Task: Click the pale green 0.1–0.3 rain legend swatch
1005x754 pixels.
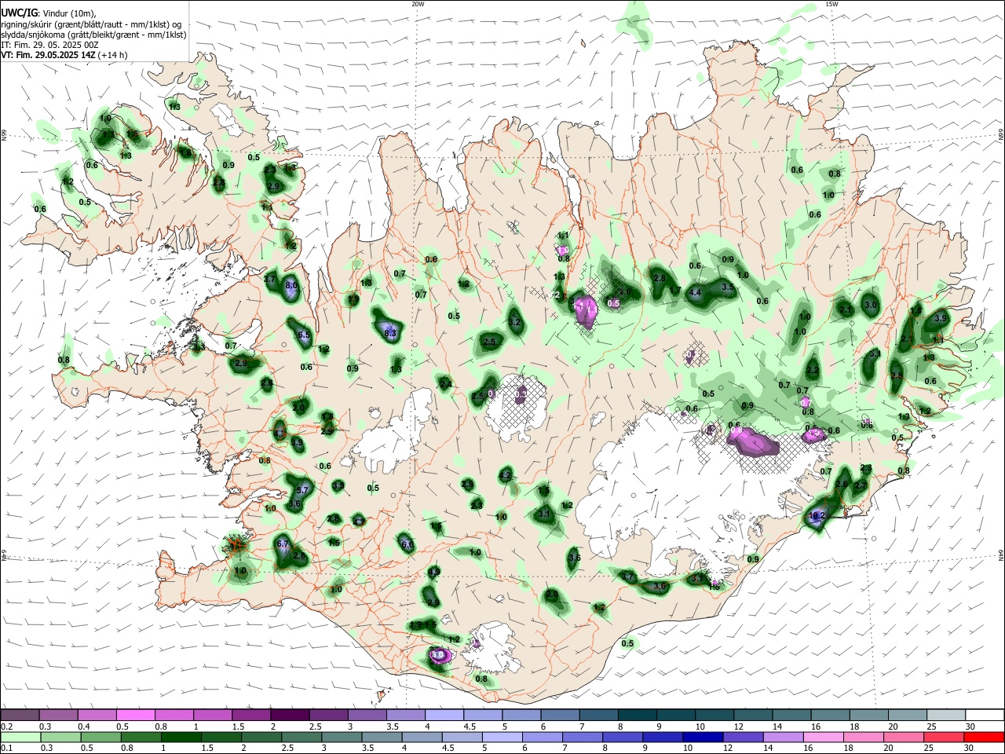Action: click(20, 738)
